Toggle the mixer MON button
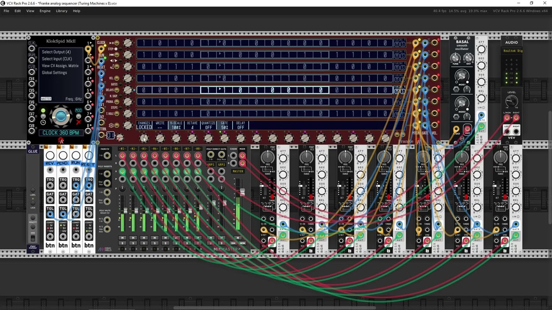This screenshot has width=552, height=310. [242, 243]
